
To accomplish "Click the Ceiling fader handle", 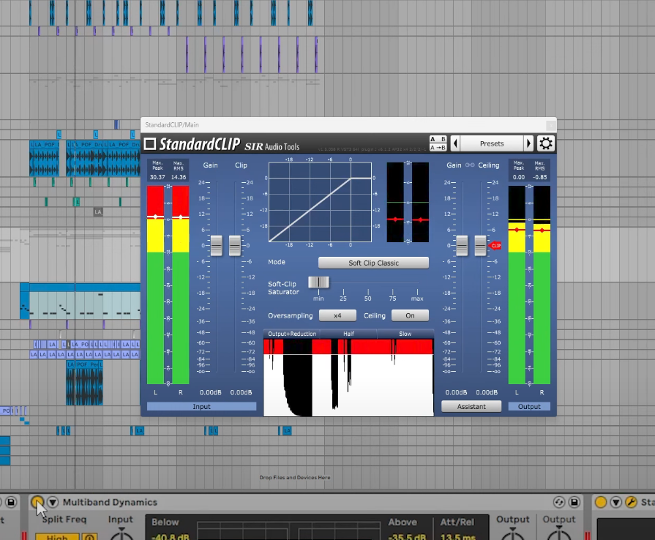I will coord(480,246).
